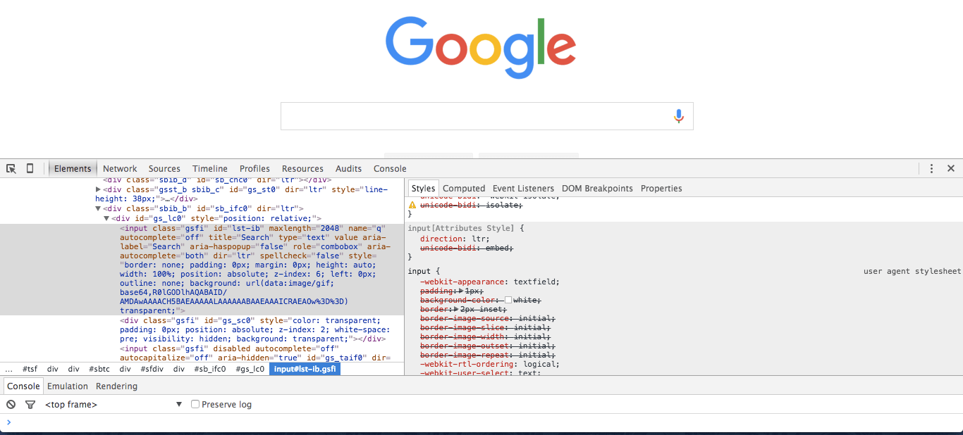Select the Emulation drawer tab

(68, 386)
